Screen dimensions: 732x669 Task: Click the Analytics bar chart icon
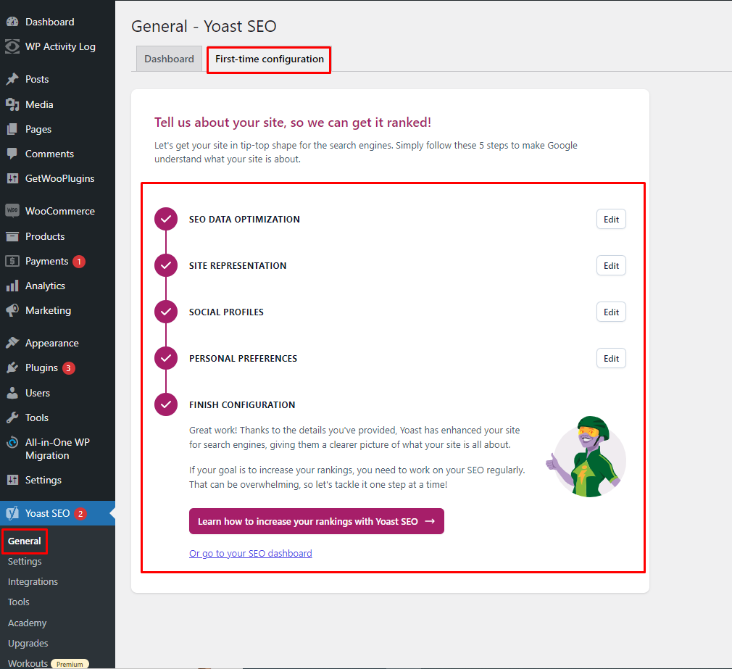click(12, 286)
